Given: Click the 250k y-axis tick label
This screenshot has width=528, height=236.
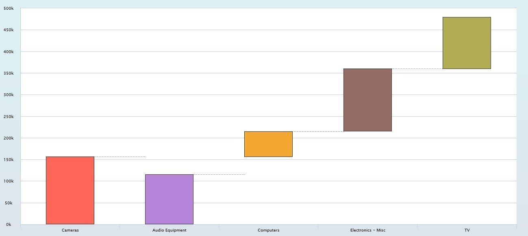Looking at the screenshot, I should point(9,117).
